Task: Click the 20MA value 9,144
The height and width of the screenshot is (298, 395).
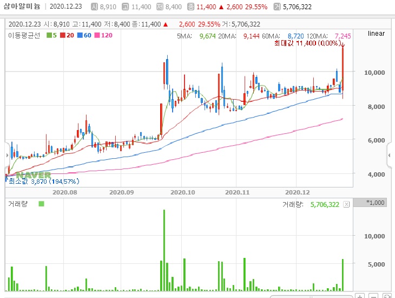Action: pos(251,36)
